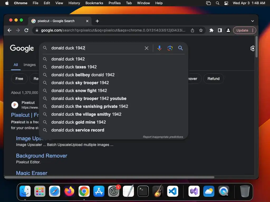This screenshot has width=270, height=202.
Task: Open the Profiles menu
Action: [x=114, y=3]
